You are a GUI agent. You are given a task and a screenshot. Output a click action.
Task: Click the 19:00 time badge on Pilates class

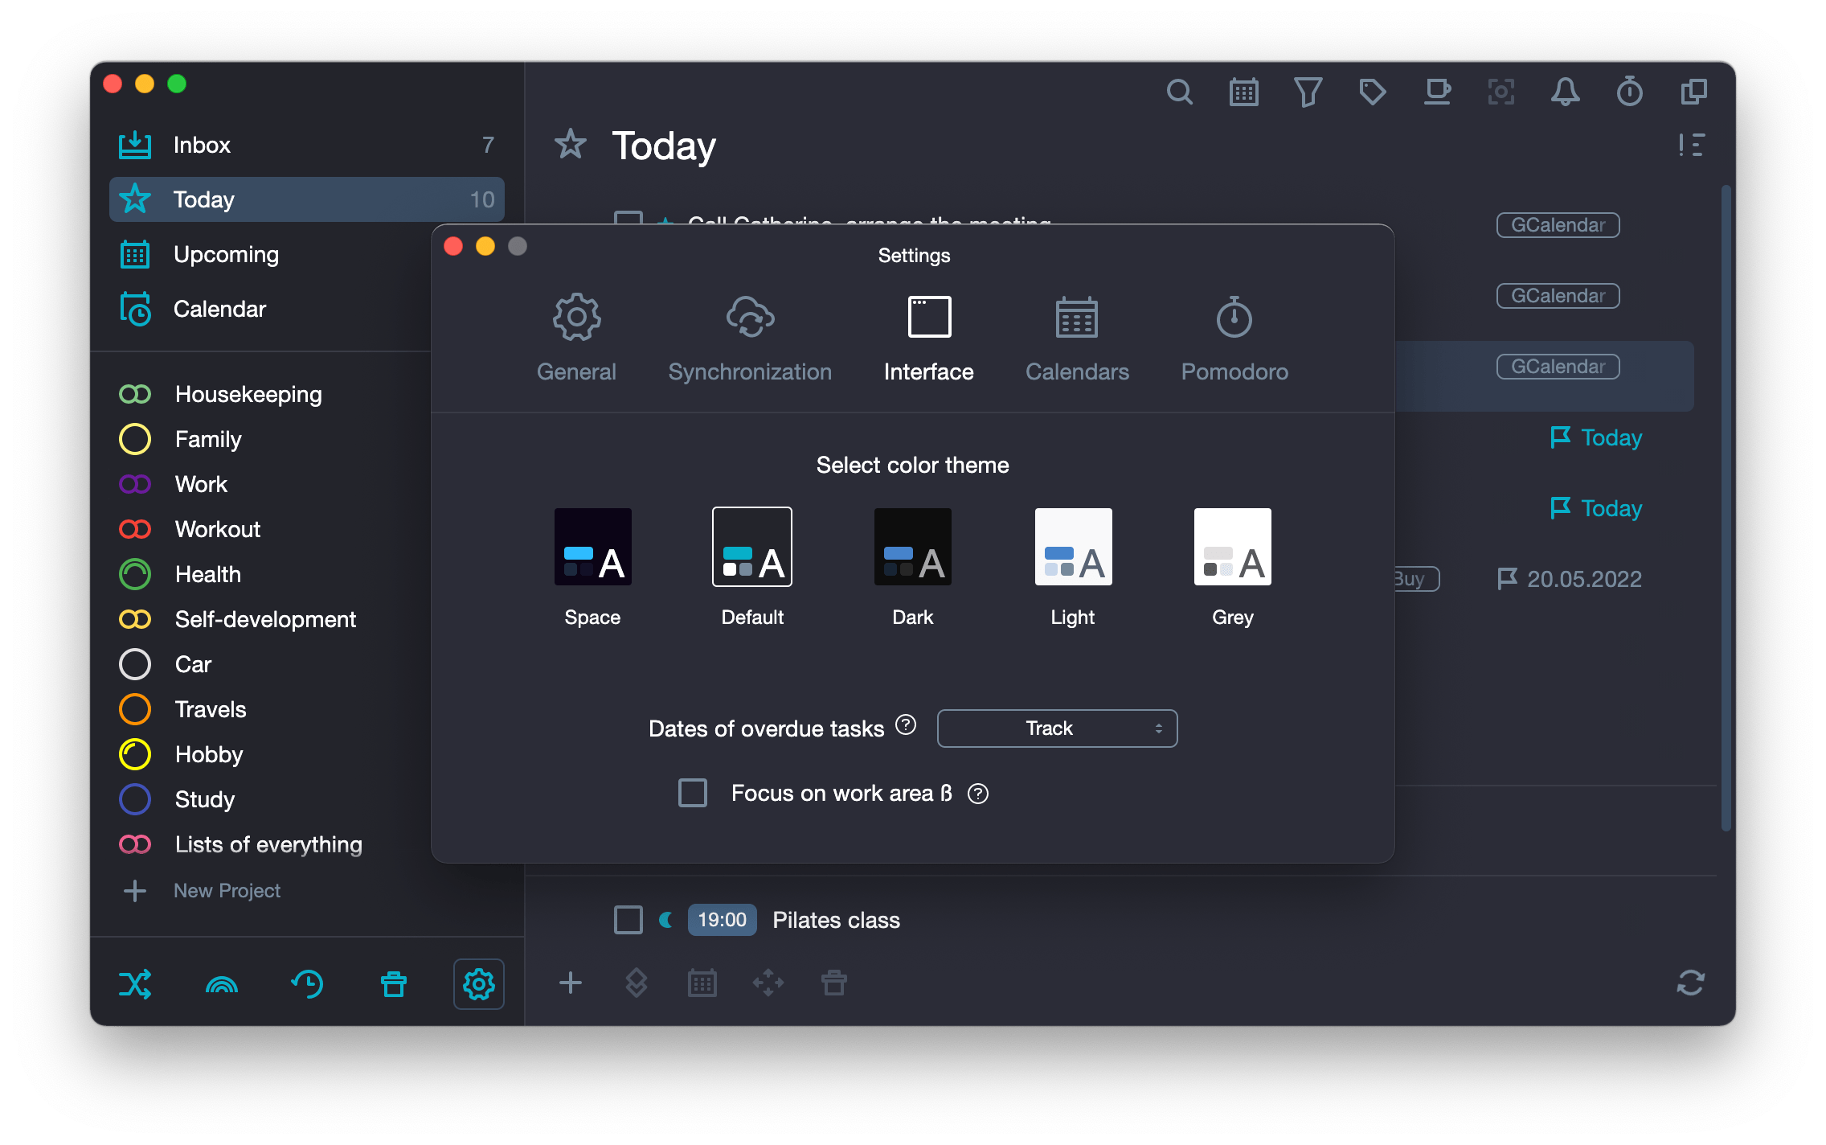722,919
